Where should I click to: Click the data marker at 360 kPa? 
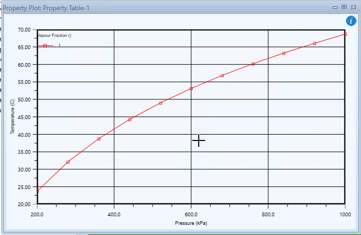[x=99, y=139]
